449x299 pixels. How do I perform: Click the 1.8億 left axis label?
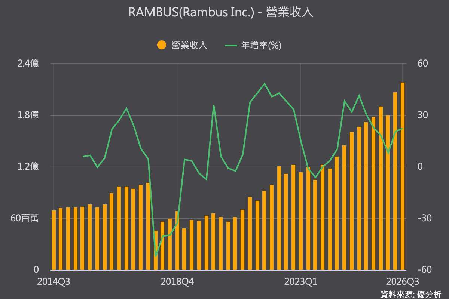(x=28, y=115)
